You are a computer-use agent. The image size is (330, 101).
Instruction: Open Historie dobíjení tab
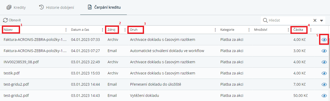tap(57, 7)
